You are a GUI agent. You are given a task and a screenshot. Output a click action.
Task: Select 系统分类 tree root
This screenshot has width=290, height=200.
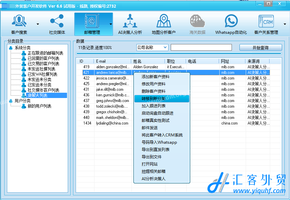22,48
